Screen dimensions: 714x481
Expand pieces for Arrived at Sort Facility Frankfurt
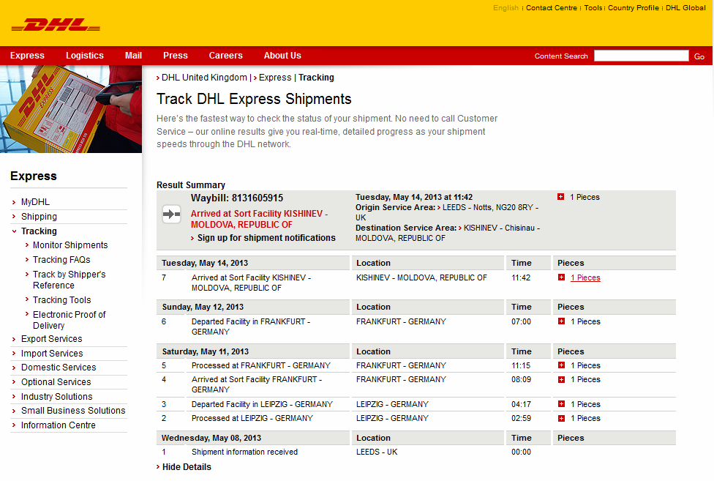click(561, 379)
